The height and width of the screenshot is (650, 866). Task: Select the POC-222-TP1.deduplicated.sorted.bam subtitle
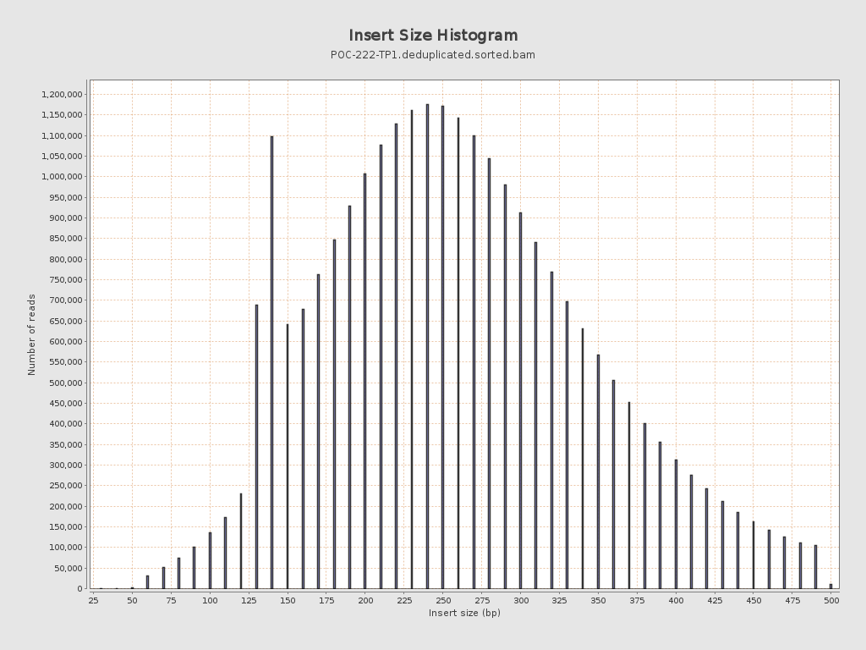433,55
